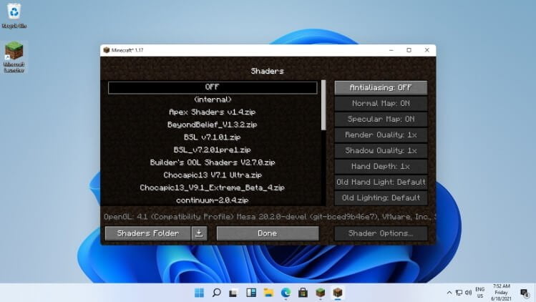536x302 pixels.
Task: Select Apex Shaders v1.4.zip
Action: point(213,112)
